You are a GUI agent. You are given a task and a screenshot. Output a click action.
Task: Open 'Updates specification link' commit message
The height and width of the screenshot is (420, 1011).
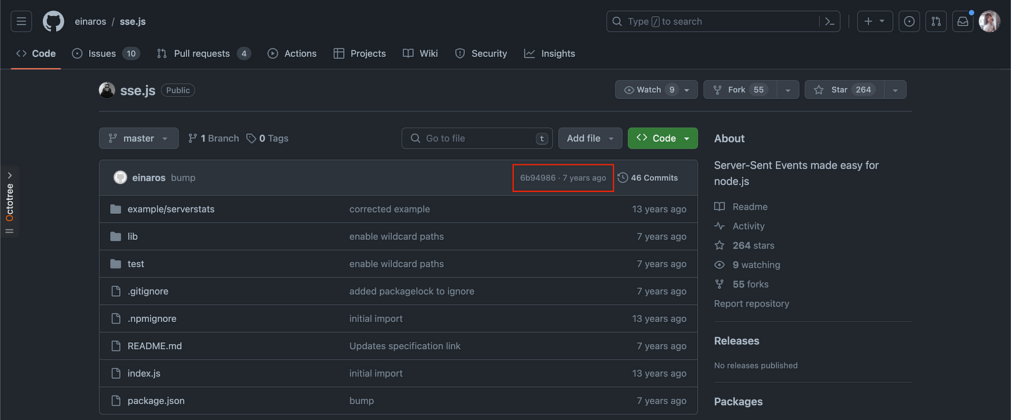pyautogui.click(x=404, y=346)
